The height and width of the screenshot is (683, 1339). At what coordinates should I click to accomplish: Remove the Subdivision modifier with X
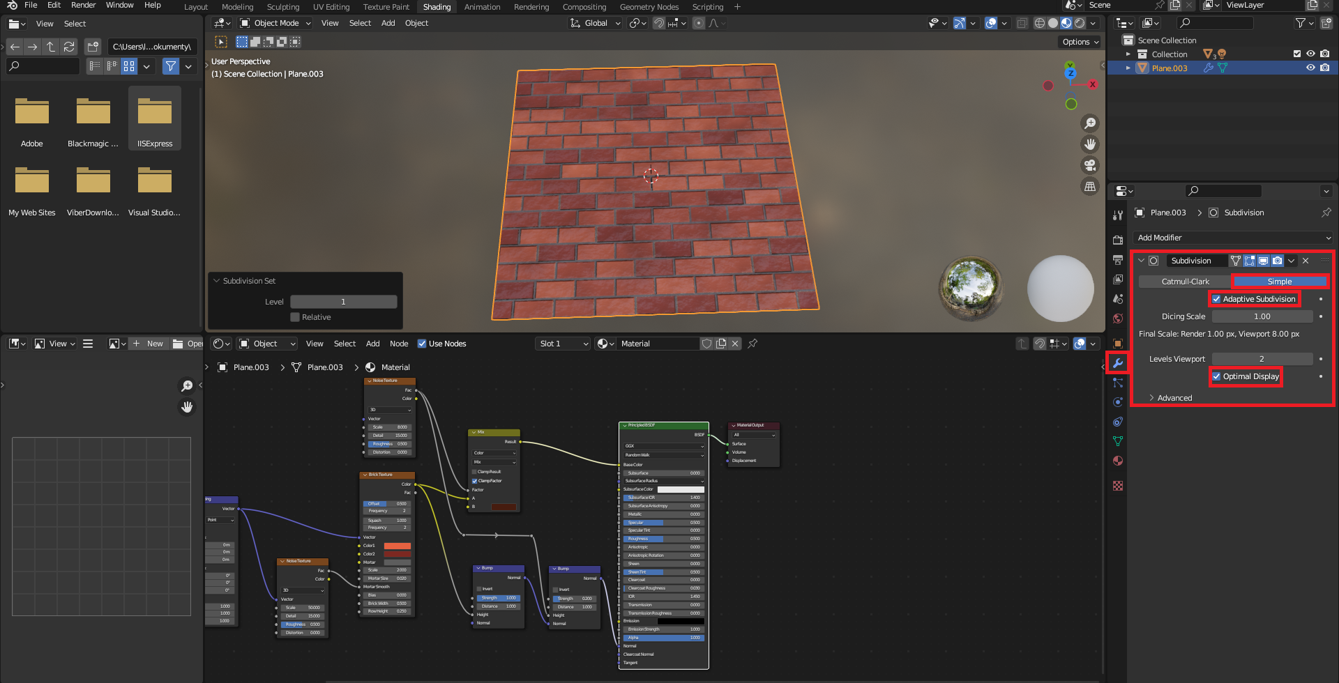coord(1306,261)
